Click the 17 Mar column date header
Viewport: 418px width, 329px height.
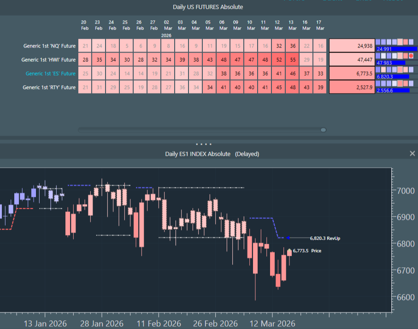320,25
